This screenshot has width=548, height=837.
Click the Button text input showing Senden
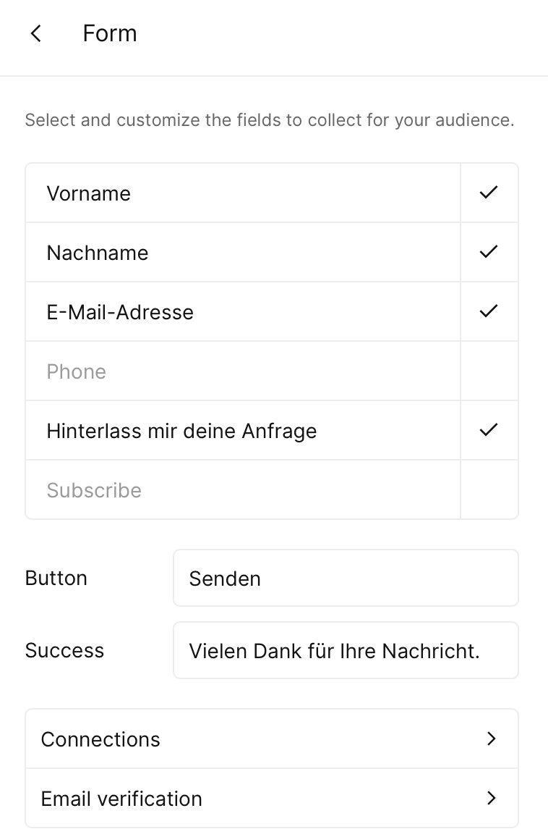(x=346, y=578)
